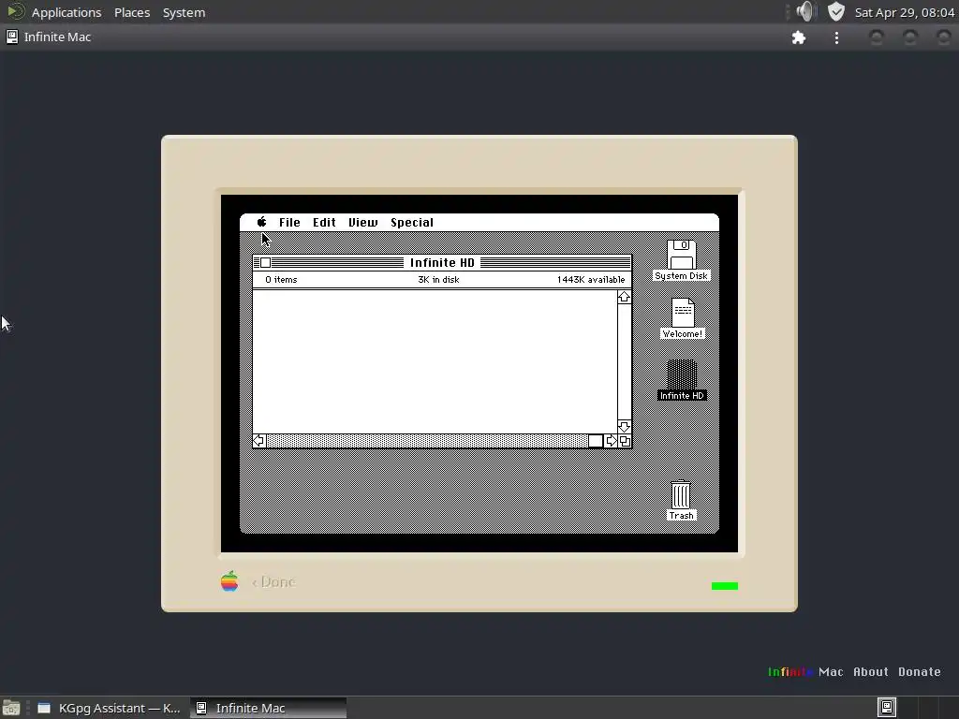Image resolution: width=959 pixels, height=719 pixels.
Task: Click the "3K in disk" text
Action: pos(438,279)
